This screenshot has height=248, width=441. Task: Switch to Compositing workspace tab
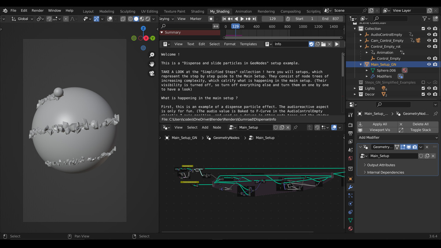coord(290,11)
